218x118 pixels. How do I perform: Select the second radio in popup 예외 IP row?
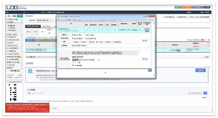tap(85, 35)
